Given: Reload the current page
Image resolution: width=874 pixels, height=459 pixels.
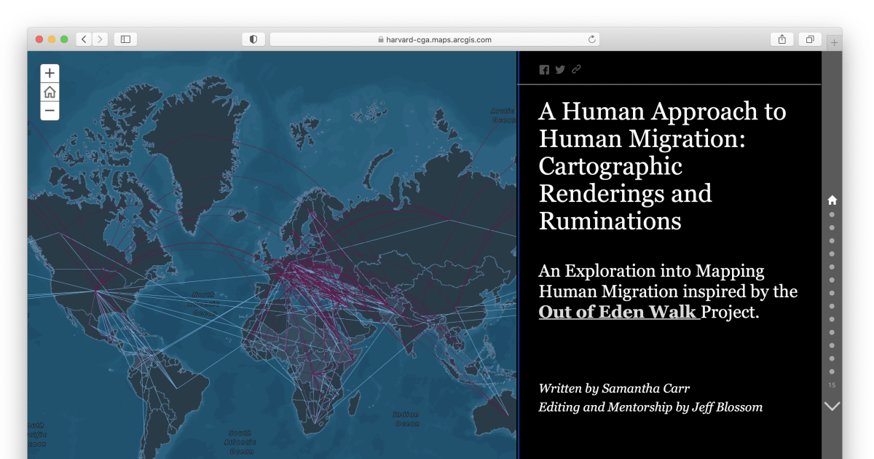Looking at the screenshot, I should [x=592, y=39].
